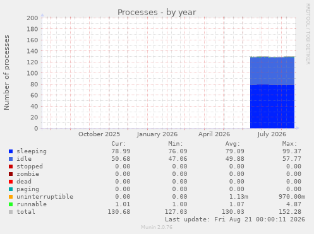Click the runnable legend color swatch
This screenshot has width=314, height=234.
click(x=11, y=204)
